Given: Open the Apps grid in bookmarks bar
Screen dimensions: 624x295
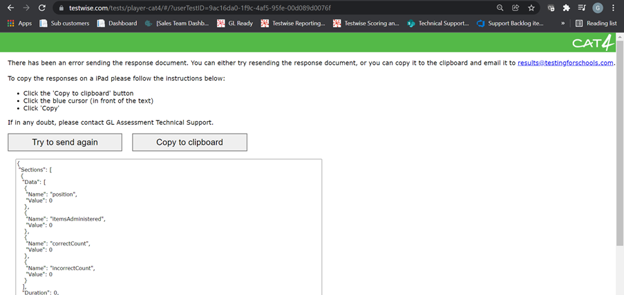Looking at the screenshot, I should 19,23.
